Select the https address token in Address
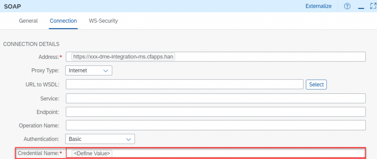Screen dimensions: 377x159 pyautogui.click(x=123, y=57)
